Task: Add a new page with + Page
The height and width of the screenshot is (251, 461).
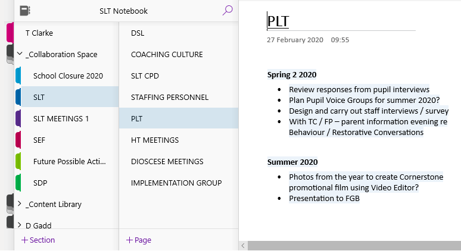Action: [x=139, y=240]
